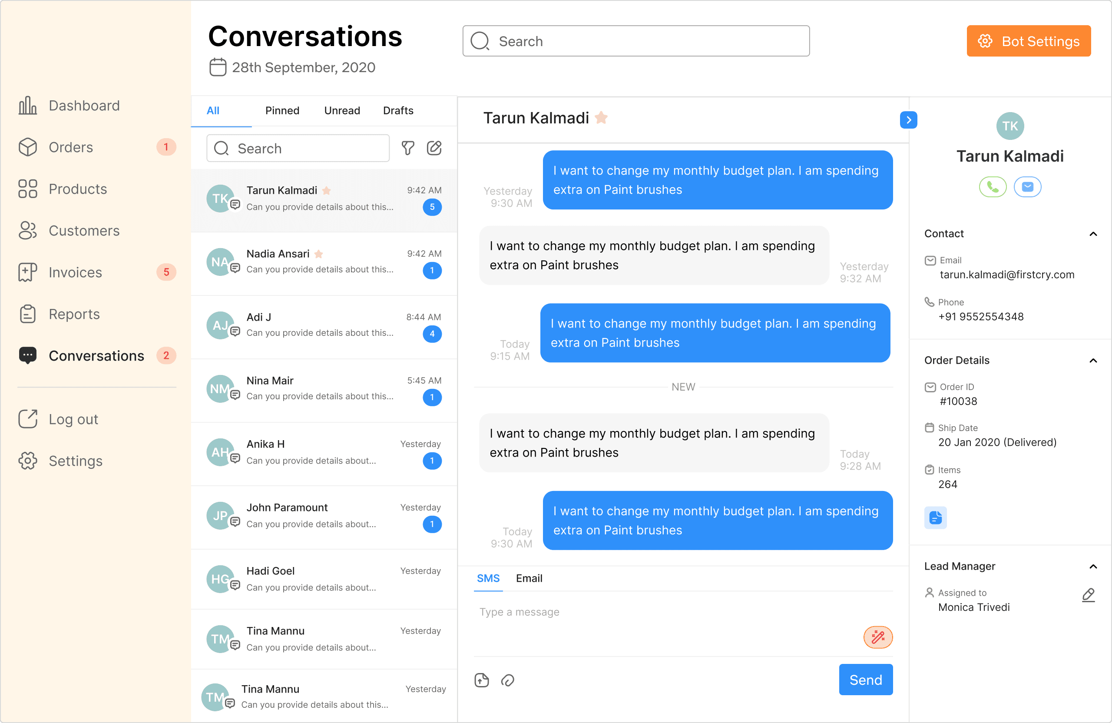
Task: Toggle the star next to Tarun Kalmadi header
Action: pos(601,118)
